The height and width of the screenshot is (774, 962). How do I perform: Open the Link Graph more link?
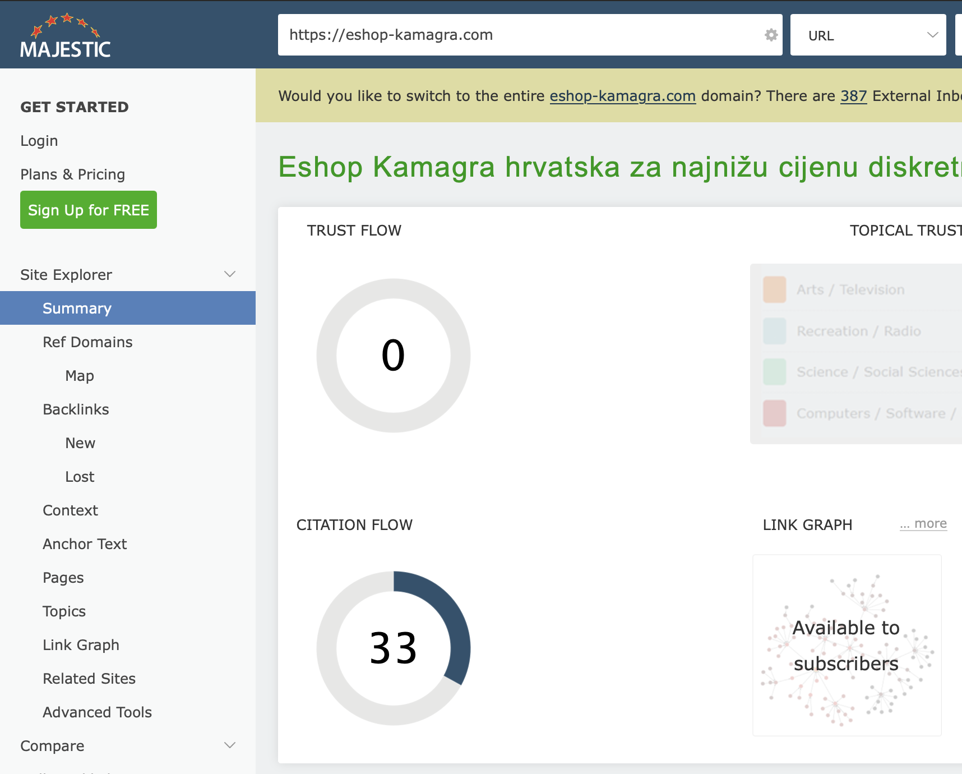tap(923, 524)
